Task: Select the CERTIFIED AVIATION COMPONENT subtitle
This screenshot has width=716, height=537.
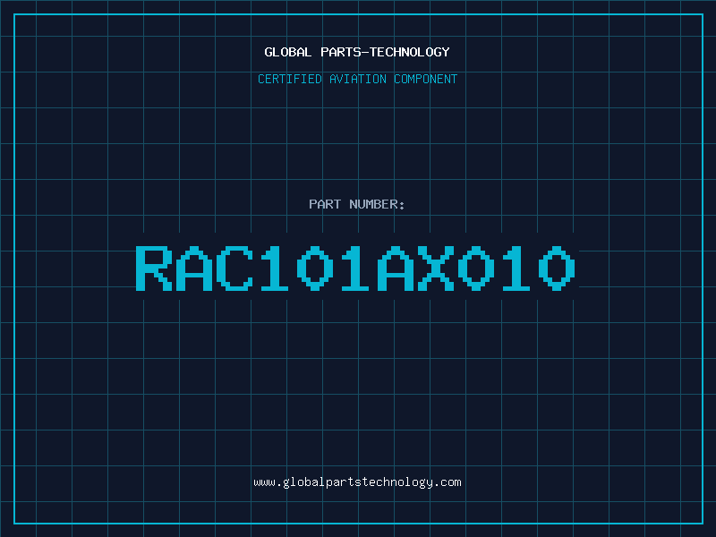Action: point(357,79)
